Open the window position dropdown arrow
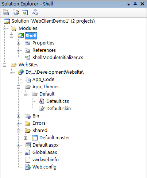Viewport: 147px width, 178px height. (128, 4)
